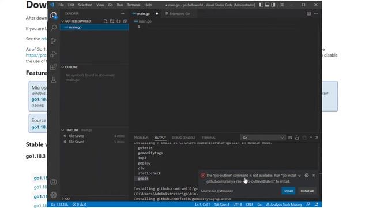
Task: Open the Run menu
Action: (x=120, y=5)
